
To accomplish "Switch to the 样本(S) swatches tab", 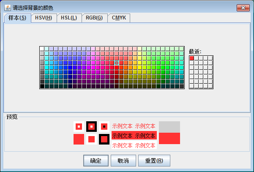I will point(17,18).
